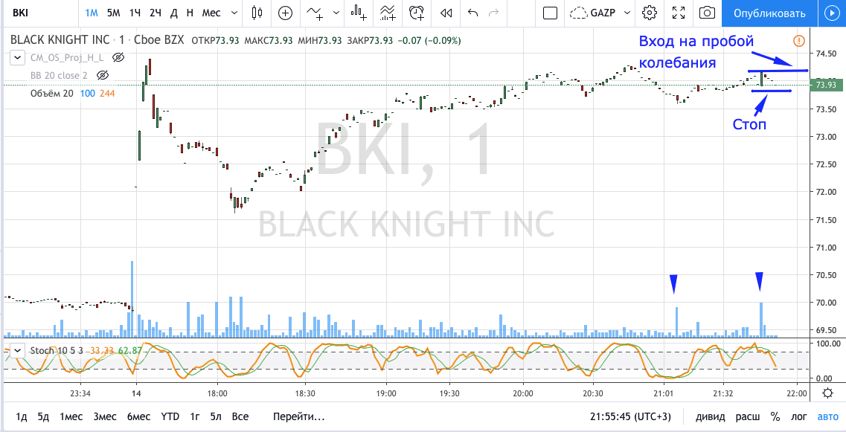The image size is (846, 432).
Task: Select the 6мес date range
Action: [x=138, y=417]
